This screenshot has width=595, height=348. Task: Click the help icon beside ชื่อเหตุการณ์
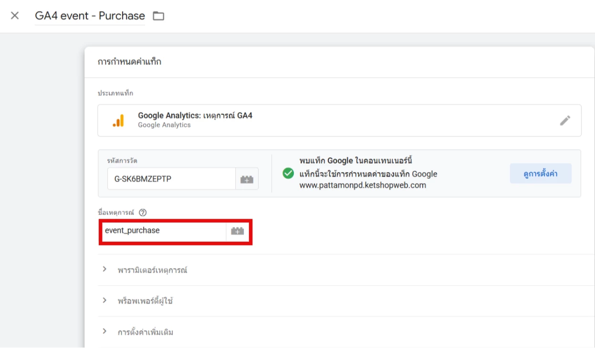142,213
